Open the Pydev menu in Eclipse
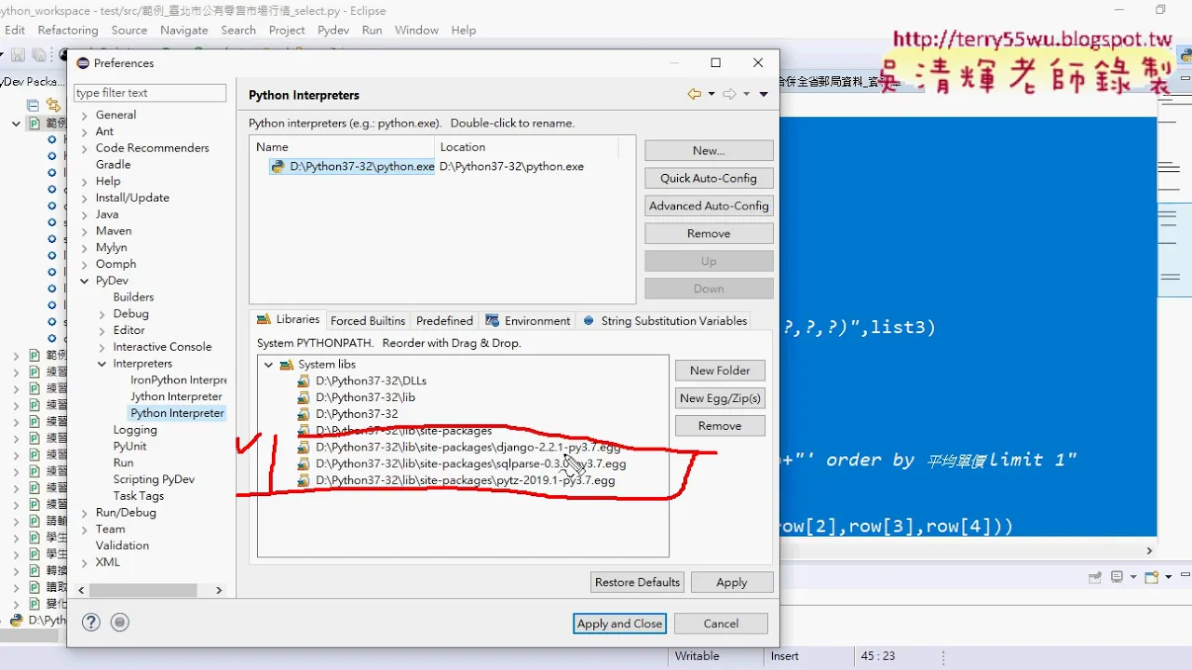The image size is (1192, 670). 333,30
